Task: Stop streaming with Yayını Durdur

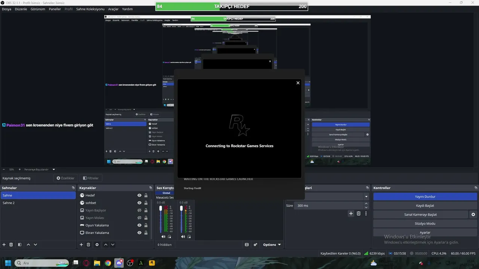Action: [425, 197]
